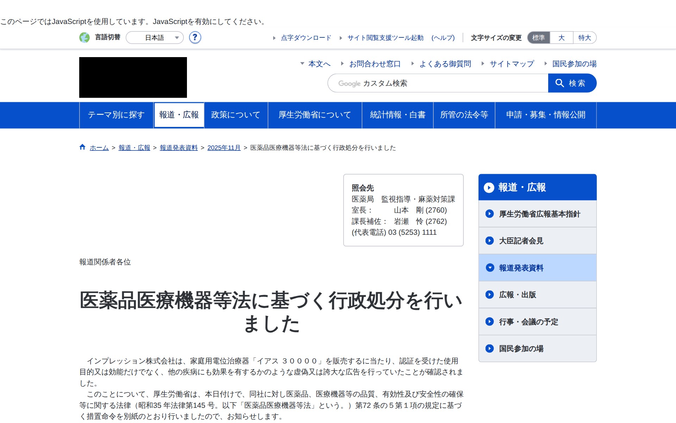
Task: Click the arrow icon beside 国民参加の場
Action: click(489, 349)
